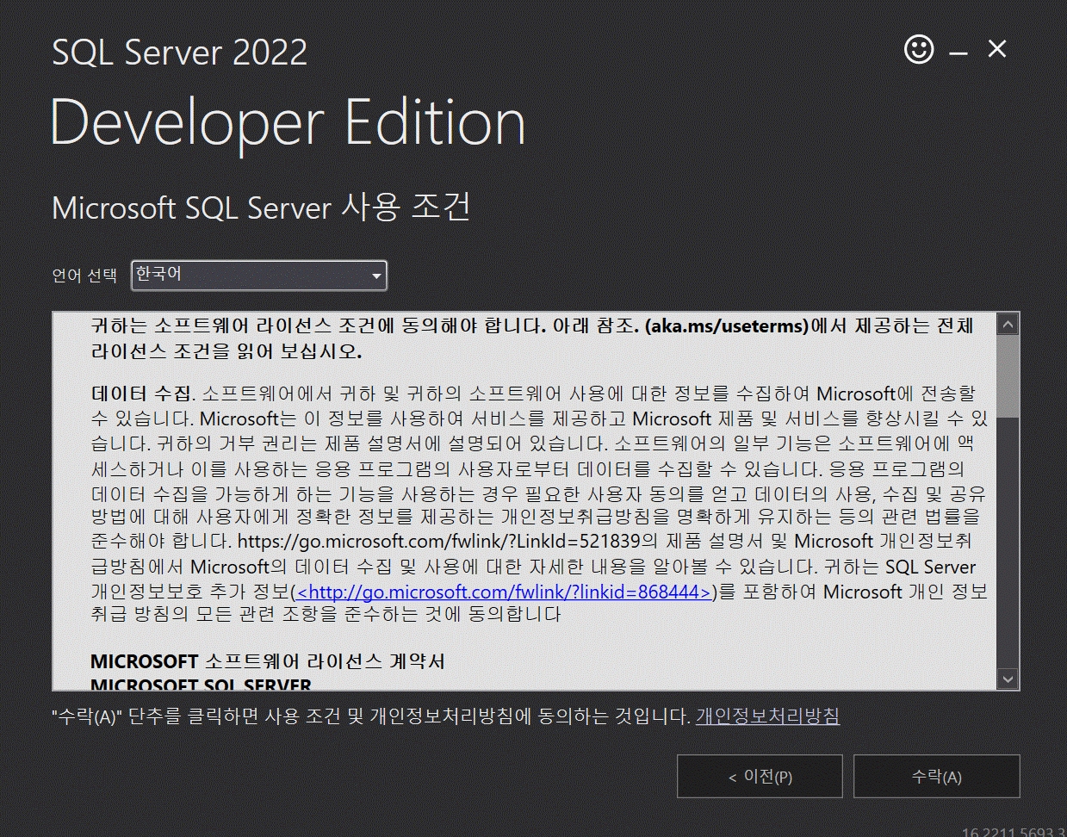1067x837 pixels.
Task: Click the 수락(A) accept button
Action: (937, 777)
